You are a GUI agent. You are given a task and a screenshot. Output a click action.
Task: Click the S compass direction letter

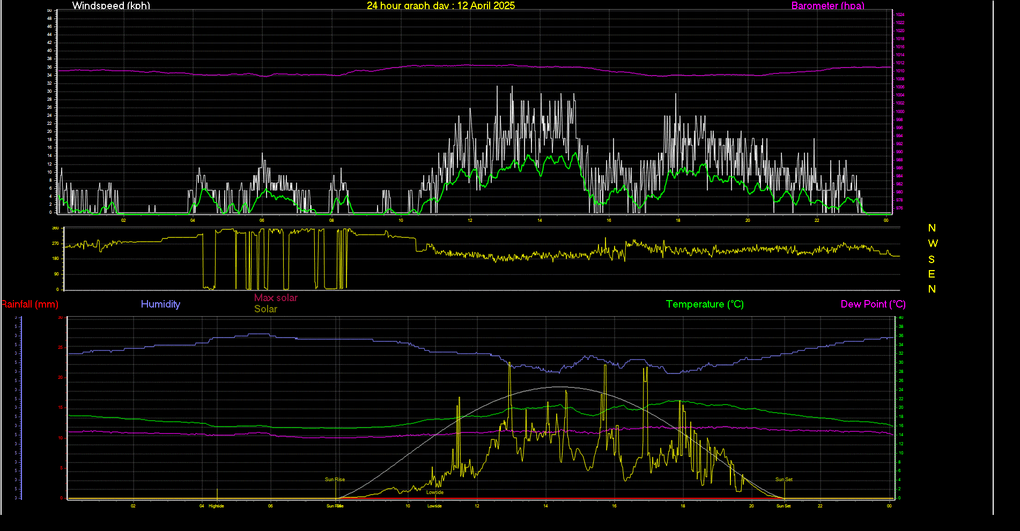click(932, 259)
